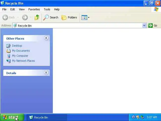The width and height of the screenshot is (161, 121).
Task: Click the disabled Back button
Action: (x=9, y=17)
